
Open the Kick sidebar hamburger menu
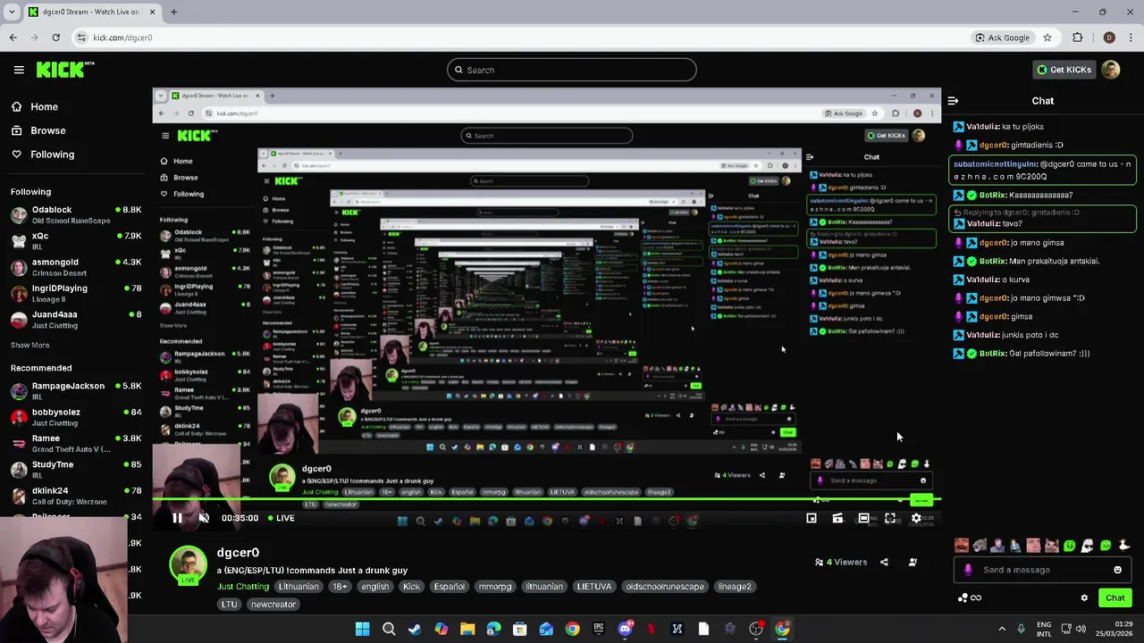click(x=19, y=70)
